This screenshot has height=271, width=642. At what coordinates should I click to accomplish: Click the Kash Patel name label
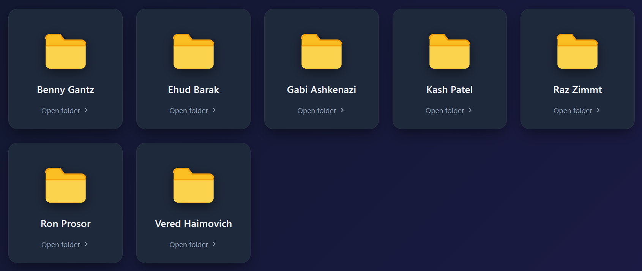pos(450,90)
